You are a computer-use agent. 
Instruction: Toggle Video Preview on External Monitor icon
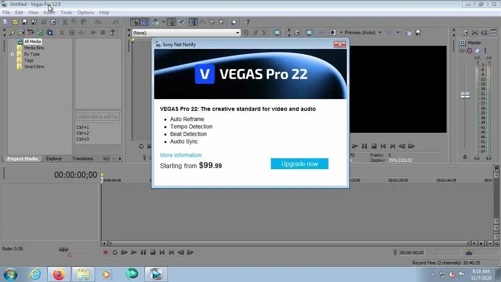309,33
